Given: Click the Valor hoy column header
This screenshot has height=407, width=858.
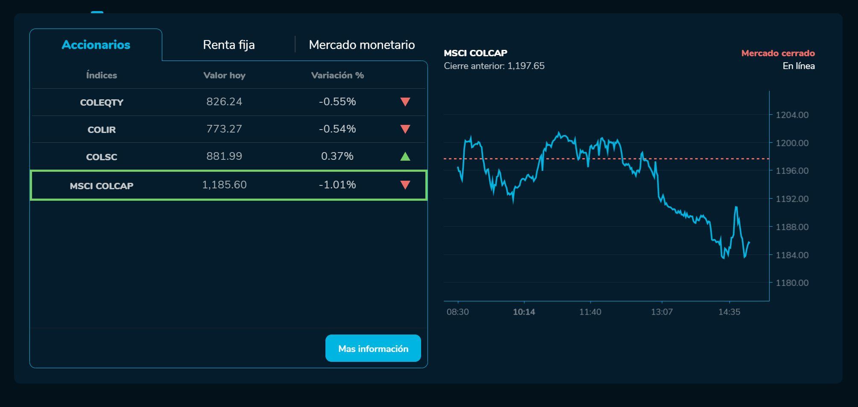Looking at the screenshot, I should (224, 75).
